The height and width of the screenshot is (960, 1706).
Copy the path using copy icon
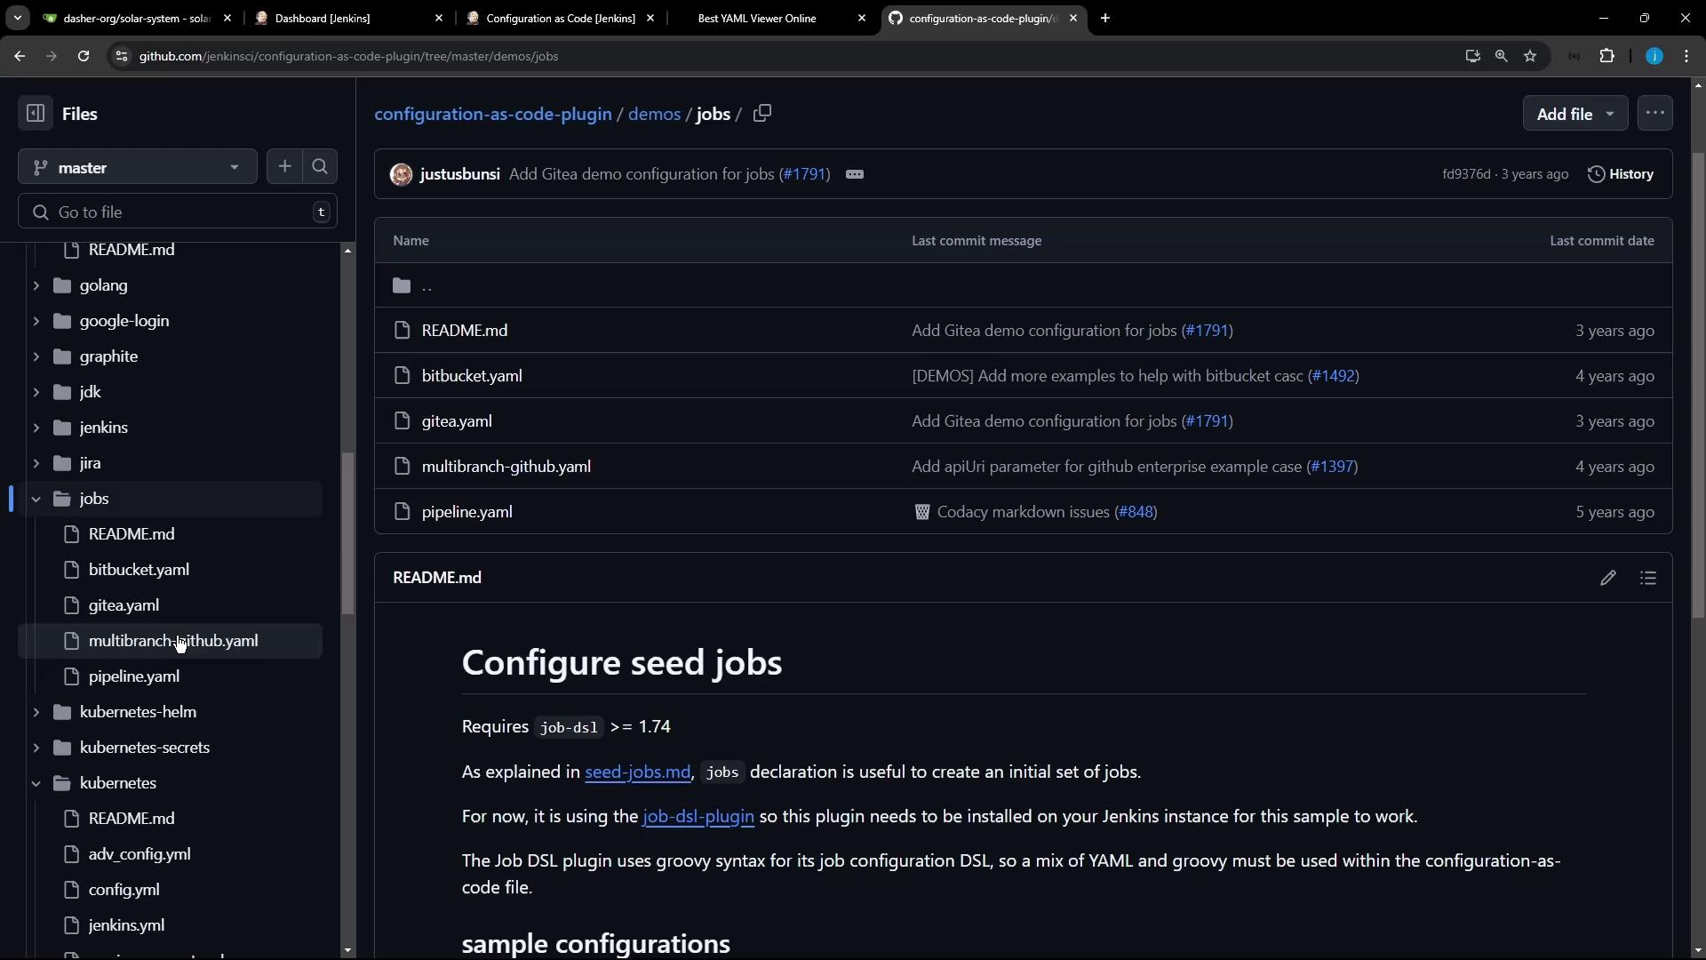tap(762, 114)
